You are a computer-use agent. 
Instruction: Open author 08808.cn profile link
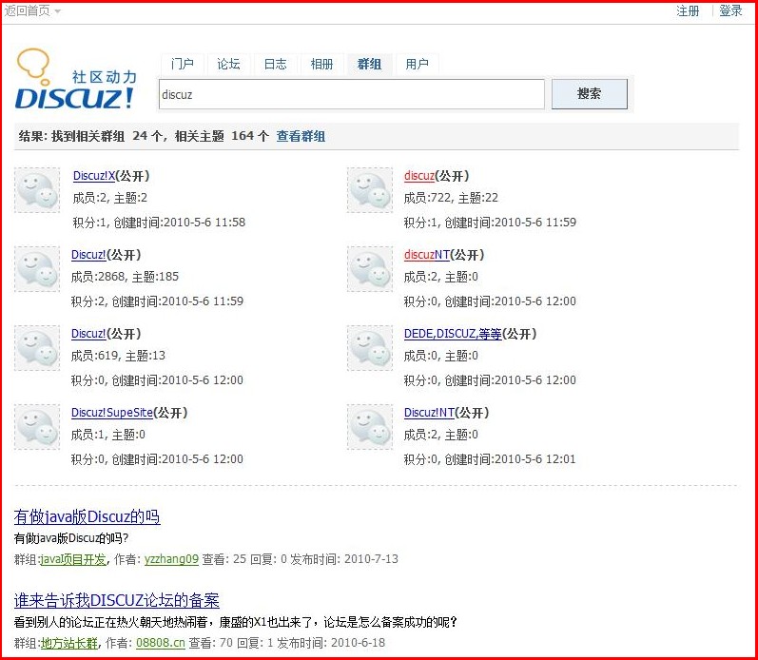[161, 643]
